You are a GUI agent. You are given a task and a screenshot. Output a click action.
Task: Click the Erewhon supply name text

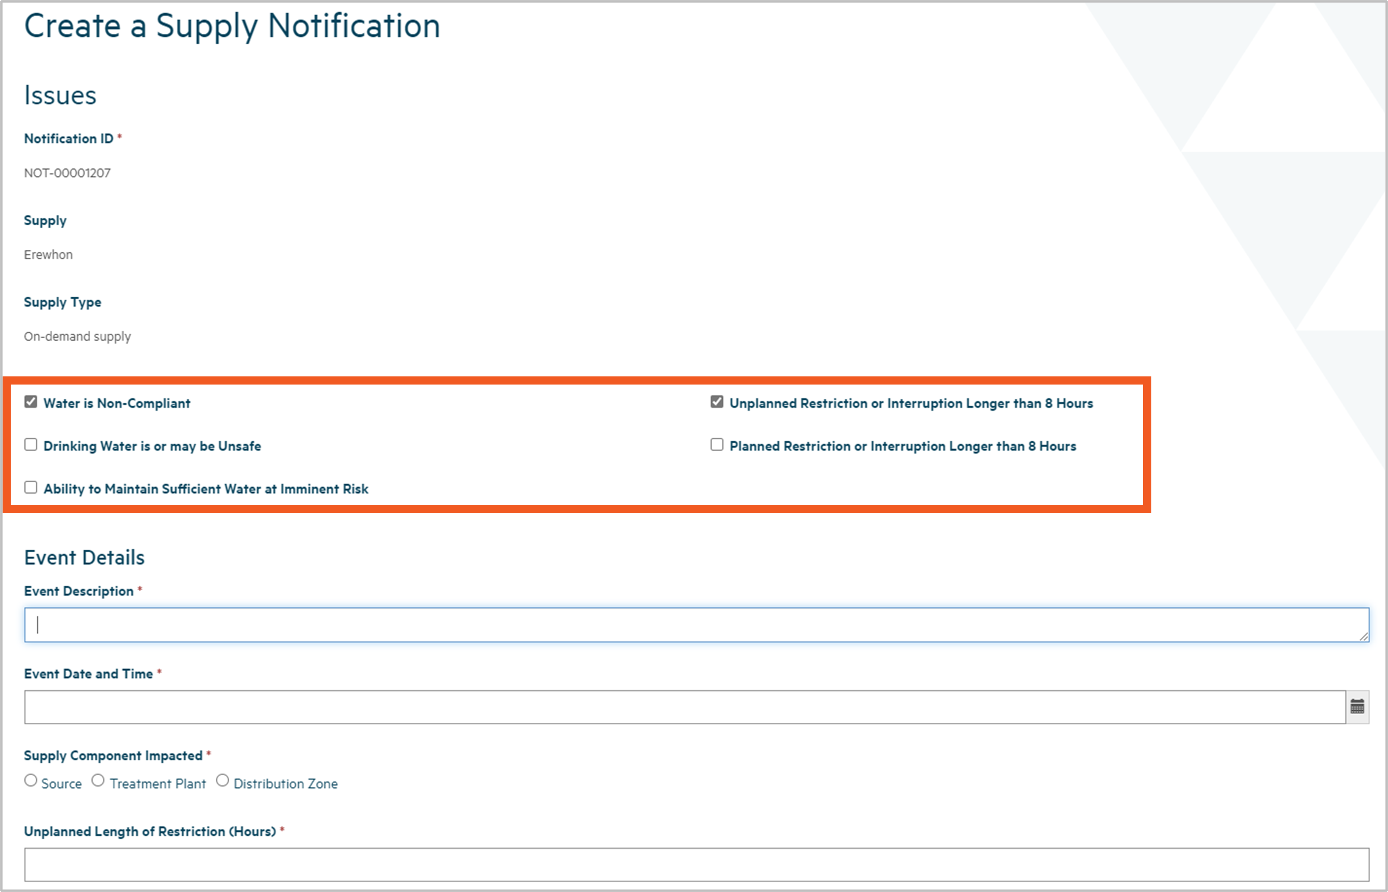48,255
